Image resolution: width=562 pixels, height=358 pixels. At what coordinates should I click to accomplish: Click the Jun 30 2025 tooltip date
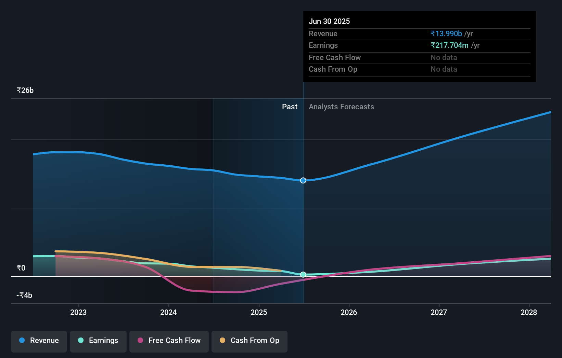(x=329, y=21)
